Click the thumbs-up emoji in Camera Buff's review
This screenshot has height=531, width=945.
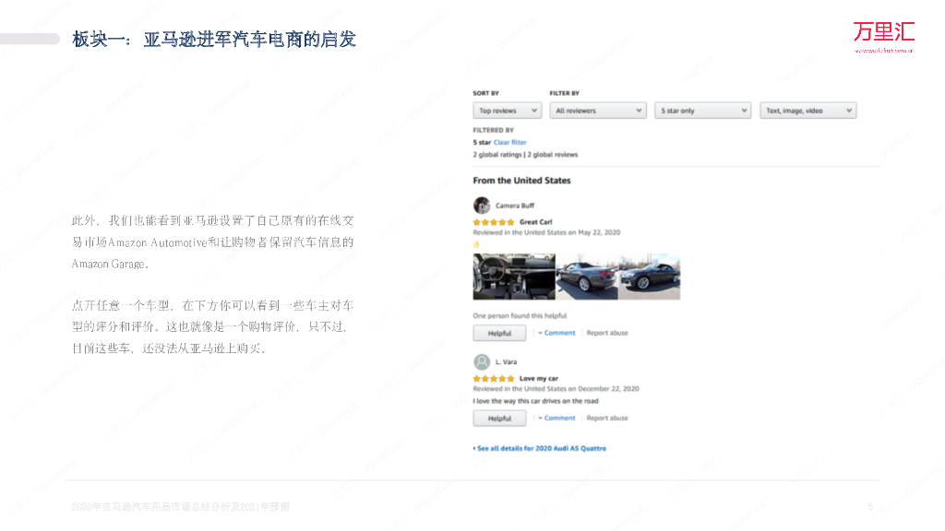pyautogui.click(x=476, y=244)
